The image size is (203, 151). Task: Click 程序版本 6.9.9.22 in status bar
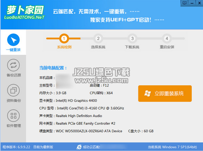tap(16, 147)
